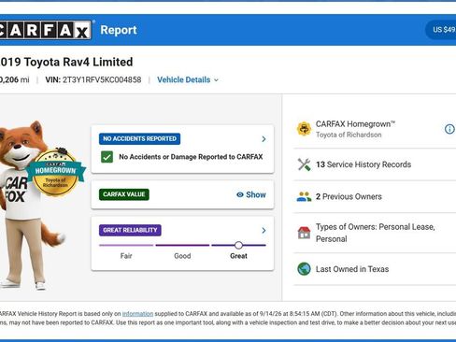Open the Vehicle Details dropdown
456x342 pixels.
pos(188,79)
